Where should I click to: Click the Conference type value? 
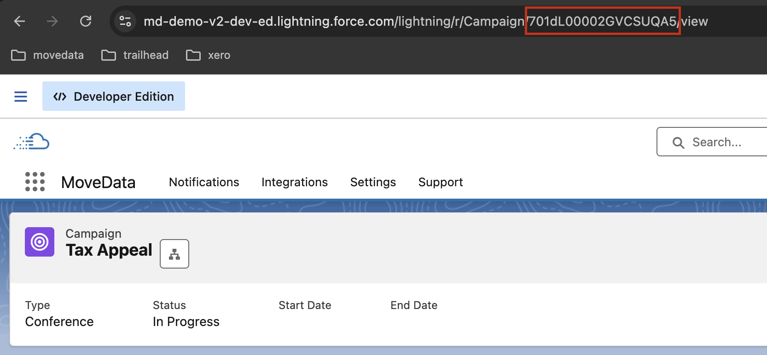click(59, 321)
